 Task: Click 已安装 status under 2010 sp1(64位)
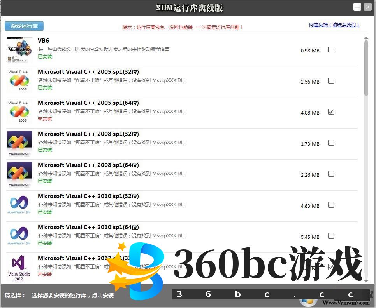45,243
